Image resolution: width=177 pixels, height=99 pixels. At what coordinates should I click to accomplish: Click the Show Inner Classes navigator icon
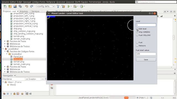(x=18, y=94)
